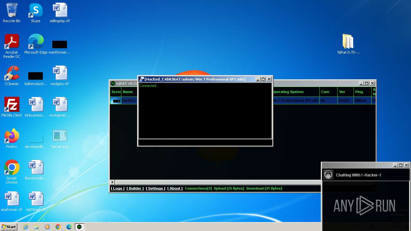The image size is (411, 231).
Task: Sort by the Ver column header
Action: pos(345,92)
